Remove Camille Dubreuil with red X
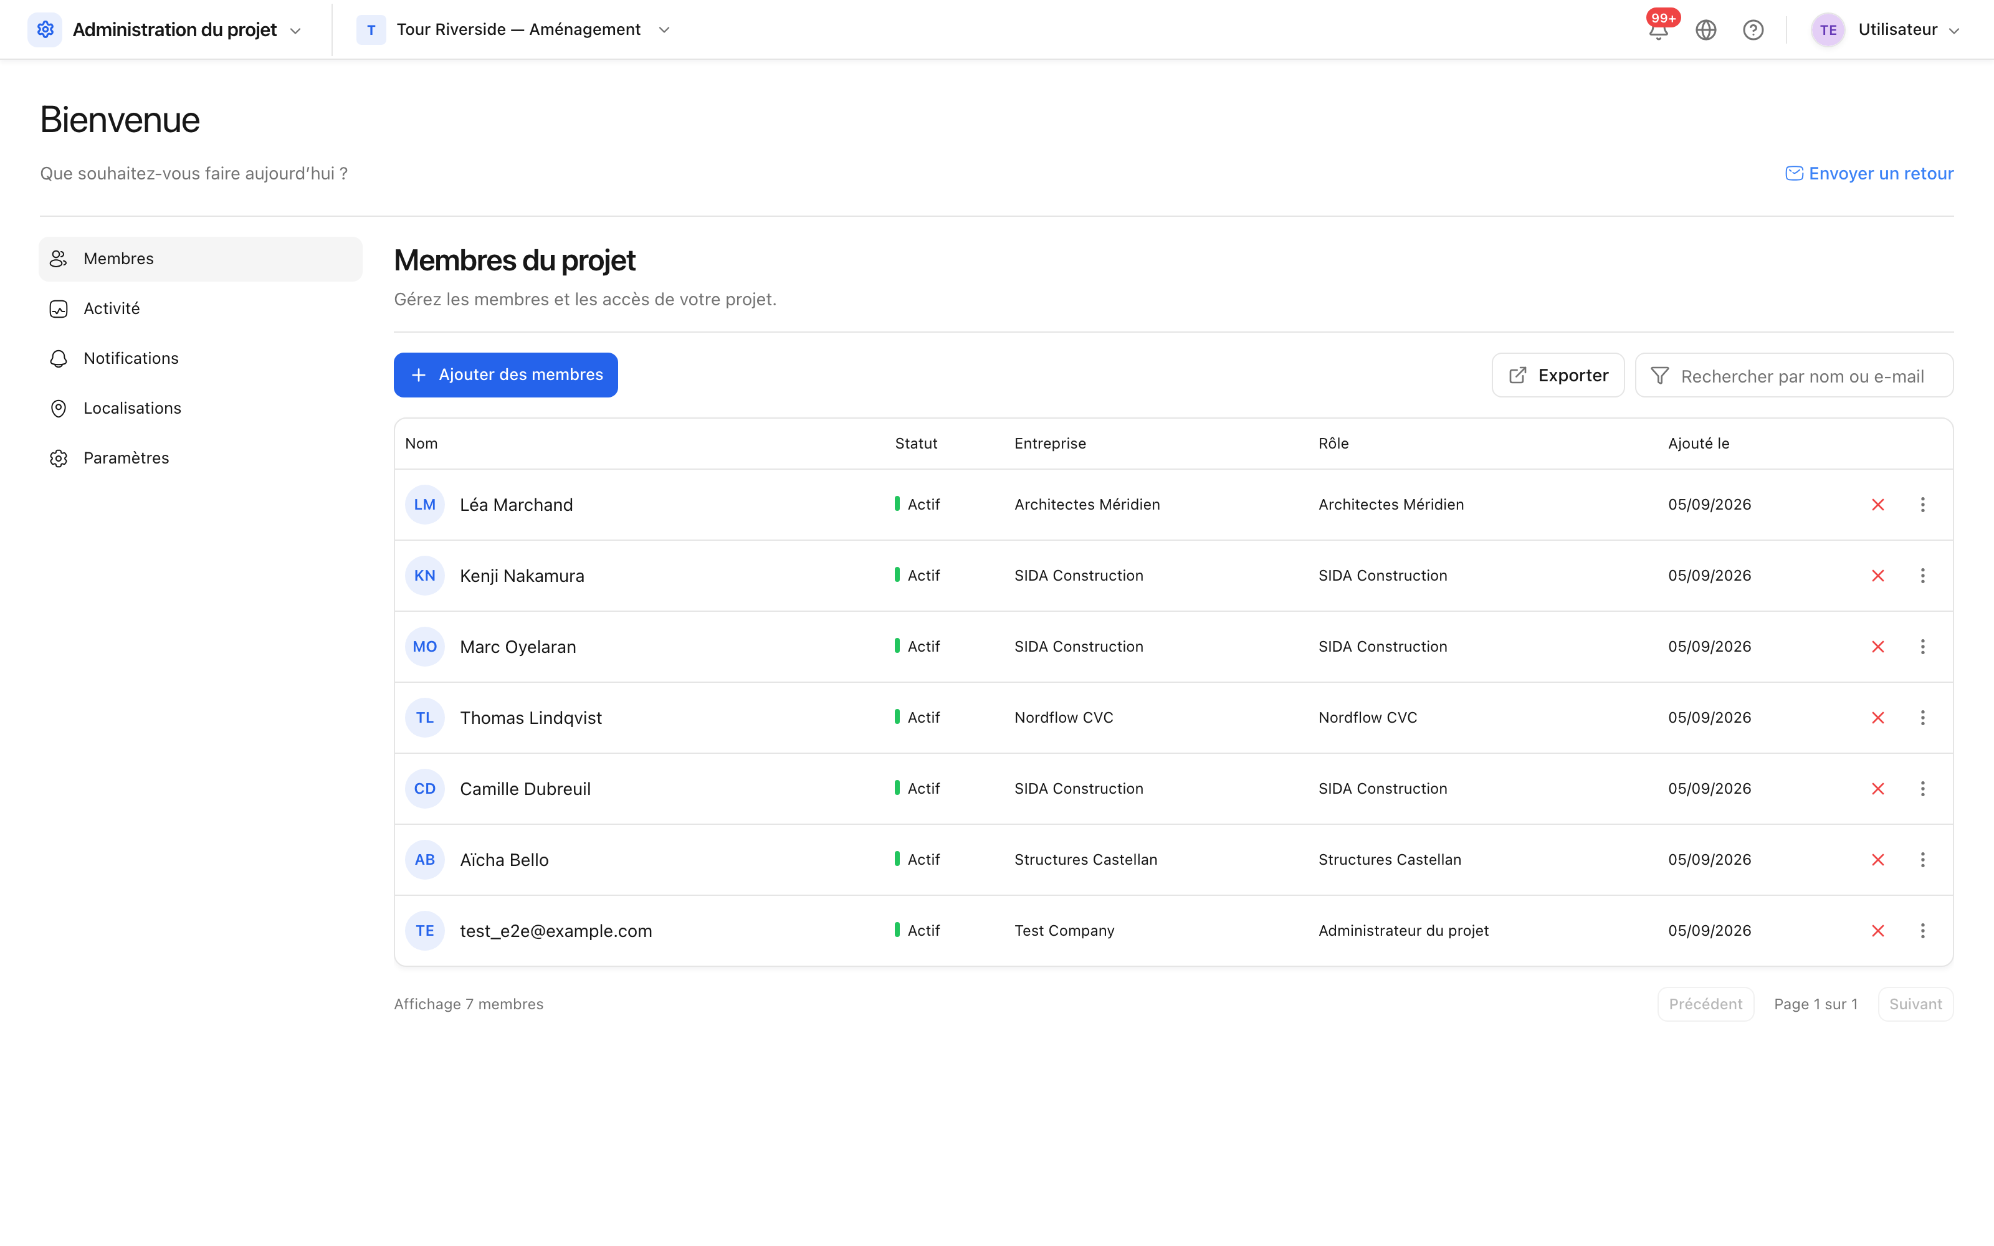The width and height of the screenshot is (1994, 1246). tap(1878, 789)
